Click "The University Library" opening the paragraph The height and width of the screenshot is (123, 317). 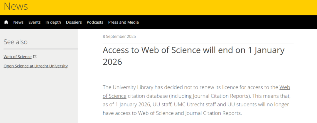point(127,87)
